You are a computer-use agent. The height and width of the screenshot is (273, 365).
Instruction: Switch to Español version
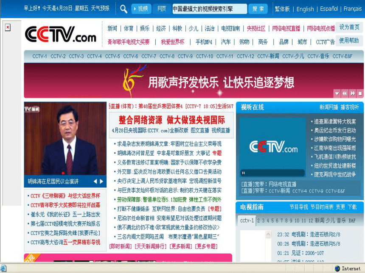(329, 9)
